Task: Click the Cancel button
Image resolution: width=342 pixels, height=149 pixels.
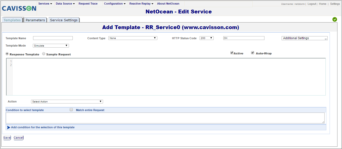Action: coord(18,138)
